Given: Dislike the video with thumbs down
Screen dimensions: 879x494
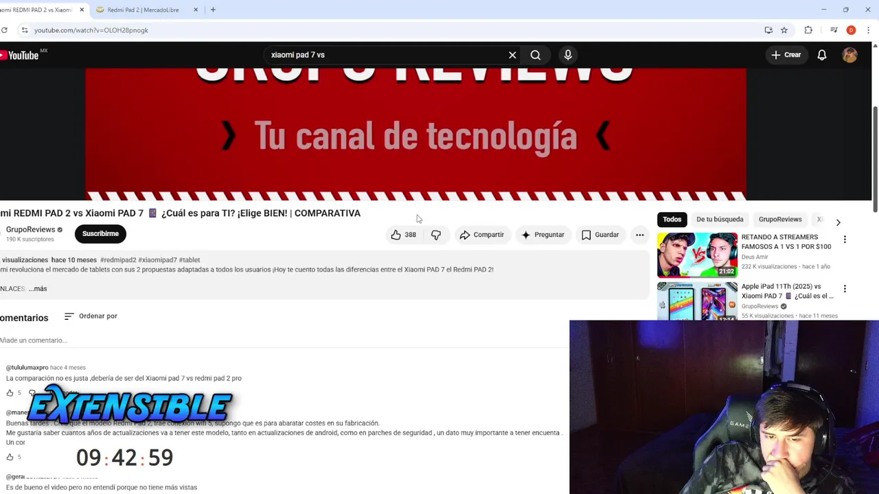Looking at the screenshot, I should coord(436,235).
